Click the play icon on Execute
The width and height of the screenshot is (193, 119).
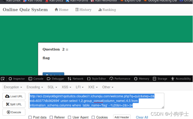tap(8, 112)
